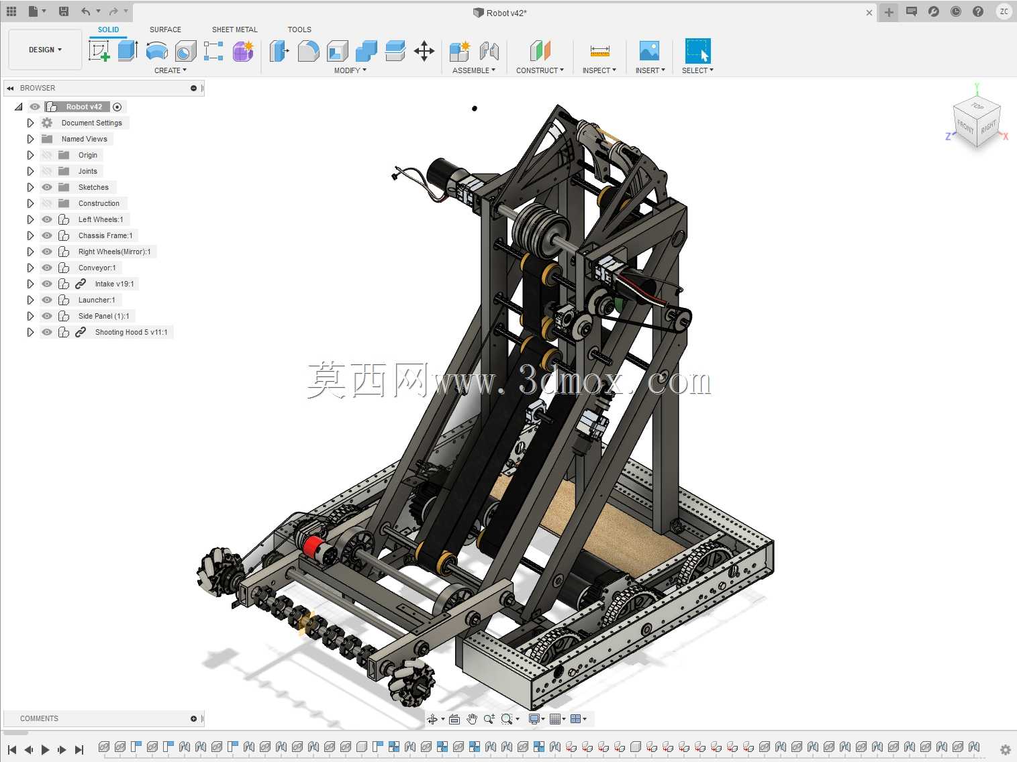Click the TOP face of ViewCube
1017x762 pixels.
tap(977, 106)
